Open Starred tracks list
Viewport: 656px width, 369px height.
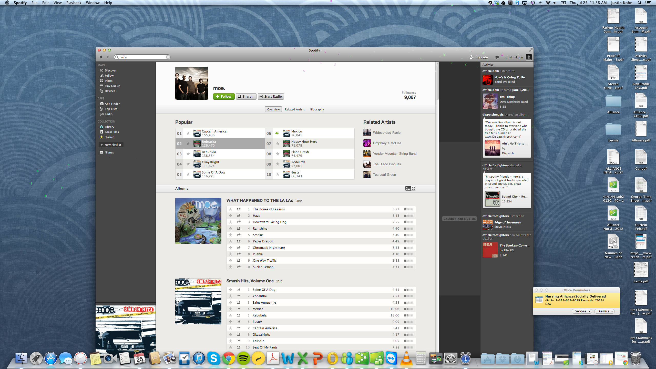pyautogui.click(x=109, y=137)
